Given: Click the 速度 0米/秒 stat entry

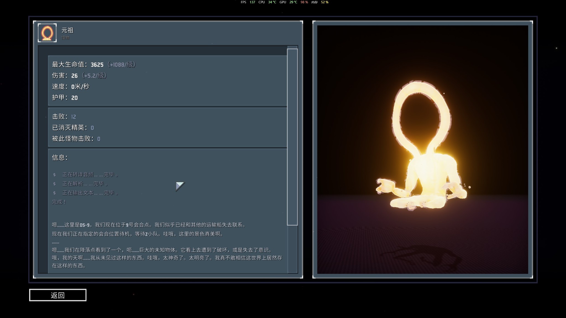Looking at the screenshot, I should (x=71, y=87).
